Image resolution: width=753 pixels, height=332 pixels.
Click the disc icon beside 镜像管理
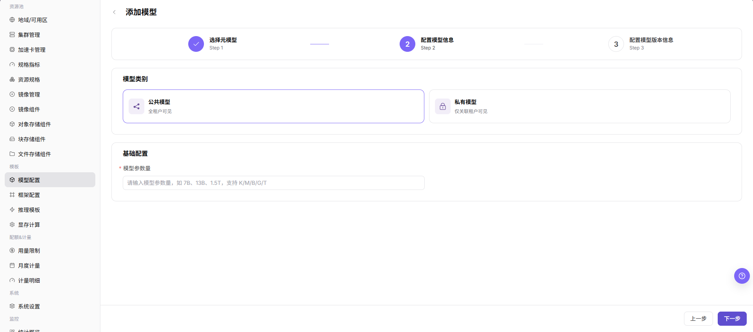click(x=12, y=94)
